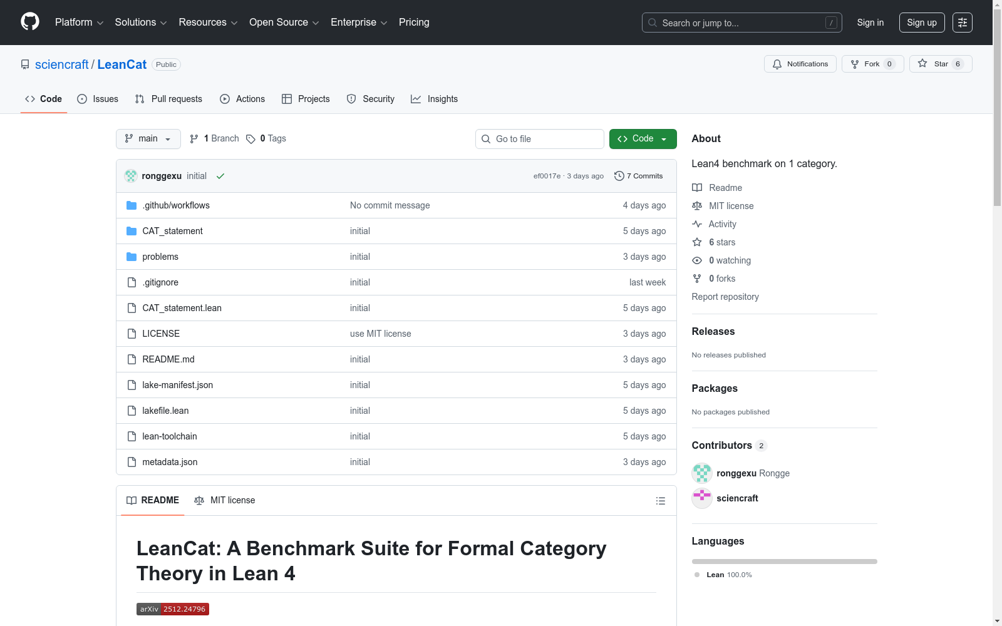The width and height of the screenshot is (1002, 626).
Task: Select the MIT license tab beside README
Action: click(x=225, y=500)
